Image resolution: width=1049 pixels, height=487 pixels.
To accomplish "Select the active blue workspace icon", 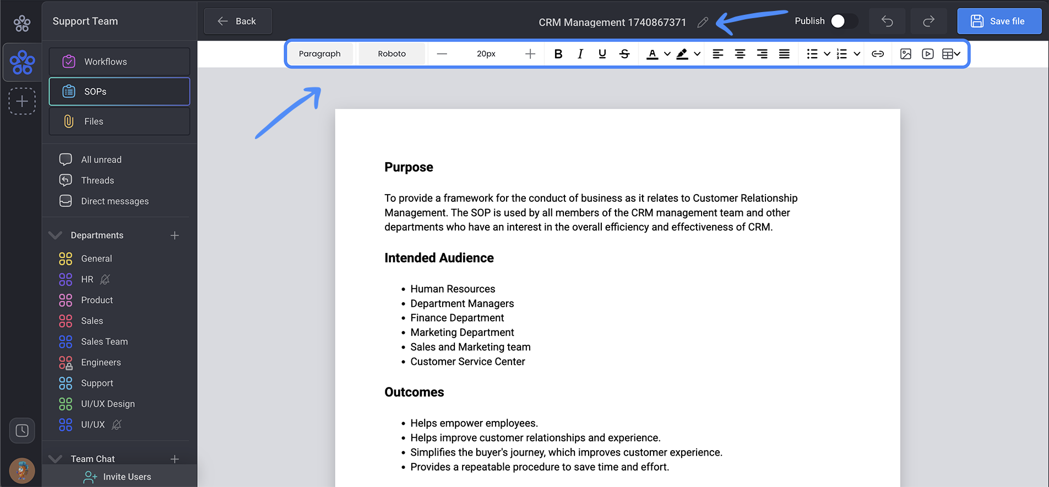I will point(22,62).
